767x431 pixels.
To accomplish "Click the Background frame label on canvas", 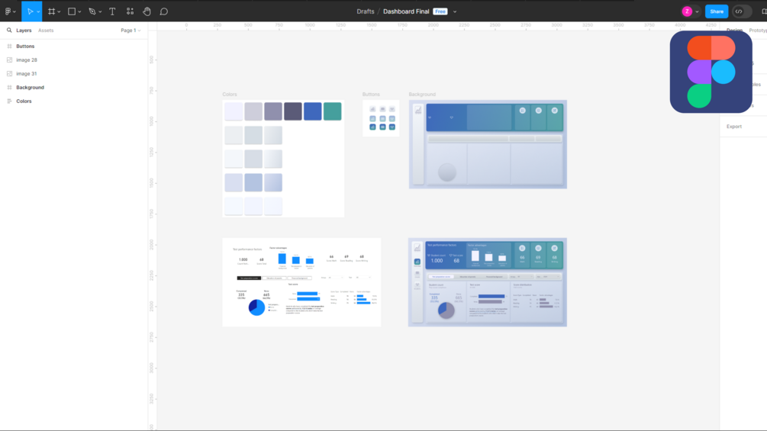I will point(422,95).
